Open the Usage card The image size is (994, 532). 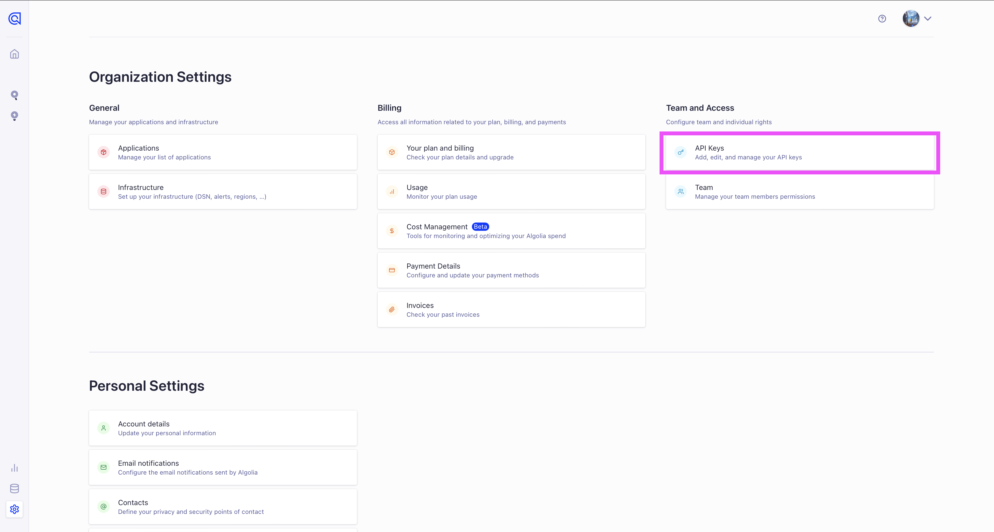(511, 192)
